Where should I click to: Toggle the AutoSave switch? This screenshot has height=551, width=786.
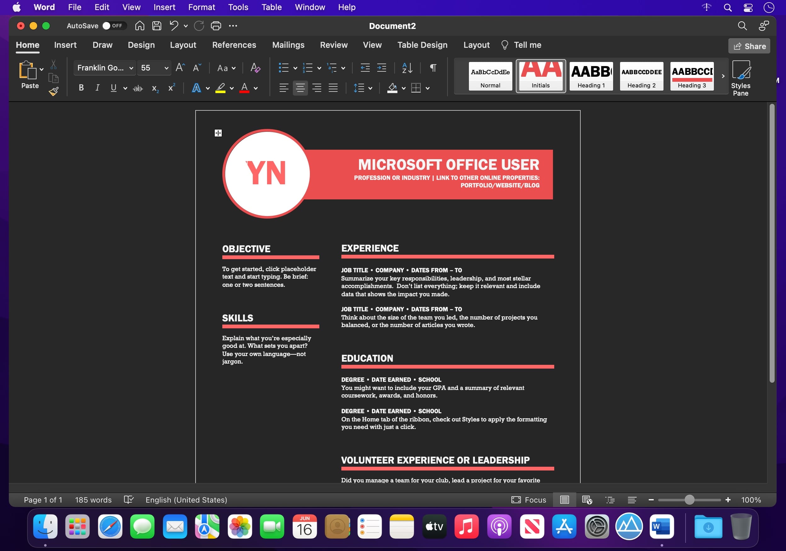click(x=114, y=26)
